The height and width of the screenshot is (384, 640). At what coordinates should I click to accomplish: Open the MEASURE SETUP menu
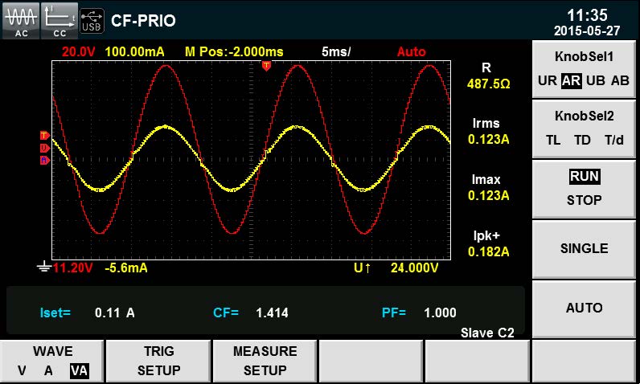coord(265,361)
